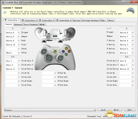The height and width of the screenshot is (119, 138).
Task: Open the About tab
Action: tap(111, 20)
